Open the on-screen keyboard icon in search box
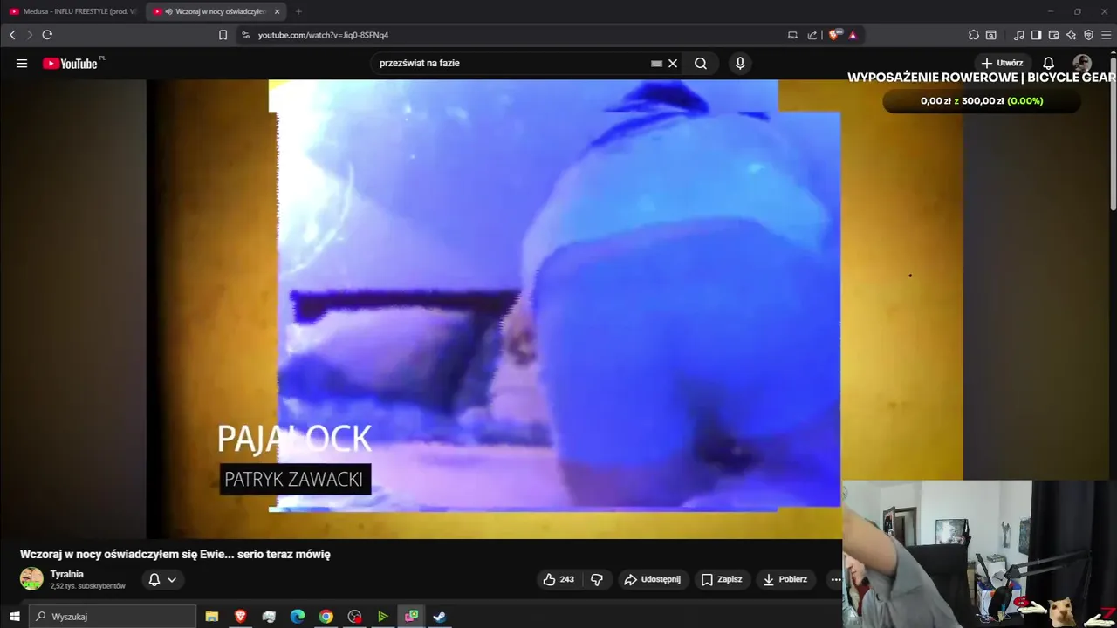This screenshot has height=628, width=1117. pos(657,64)
